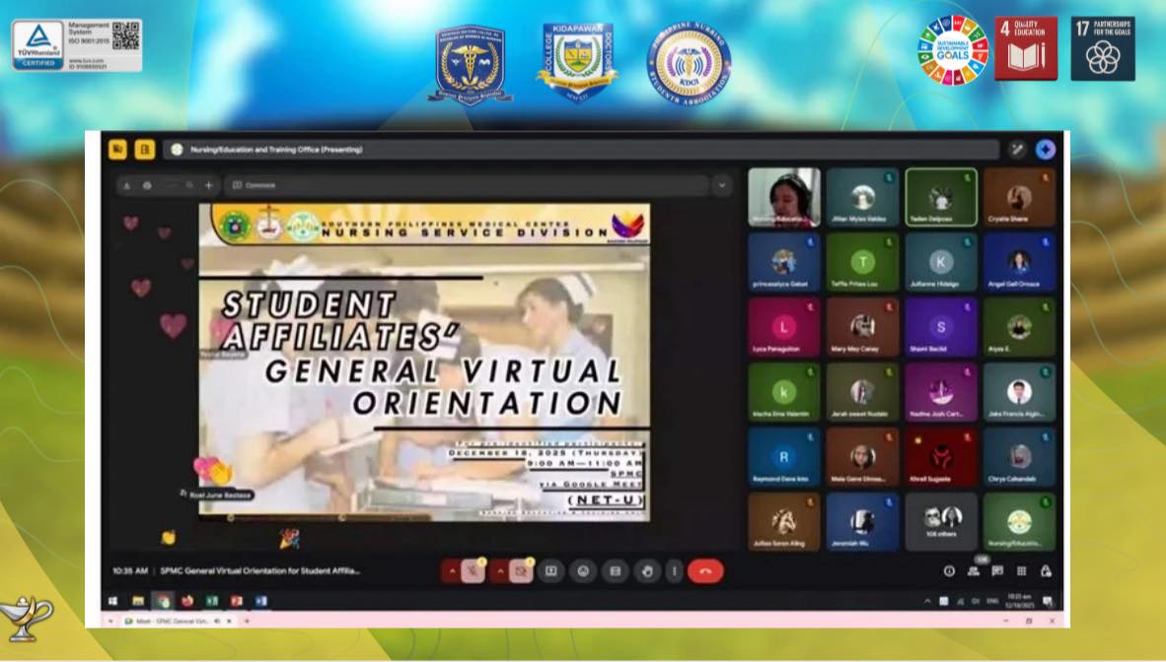Open the '106 others' participant tile
1166x662 pixels.
pos(942,522)
